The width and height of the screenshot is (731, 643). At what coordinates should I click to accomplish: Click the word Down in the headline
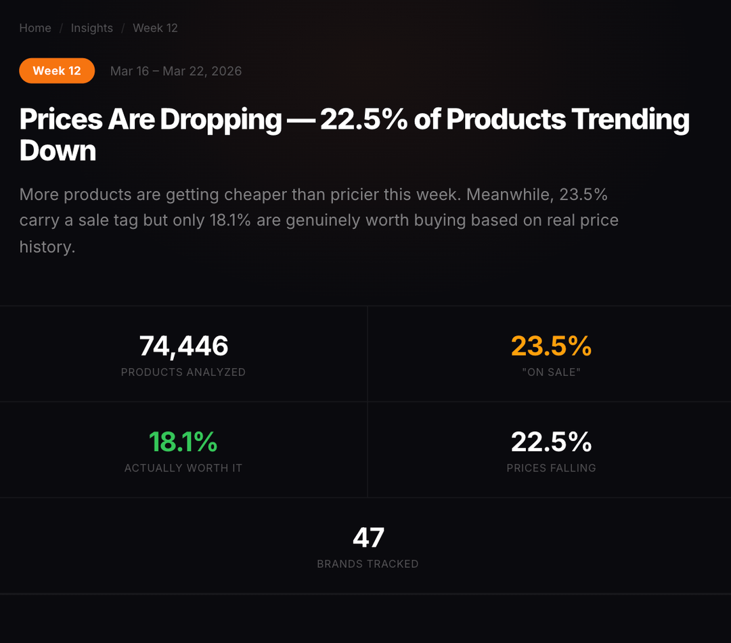[x=58, y=150]
